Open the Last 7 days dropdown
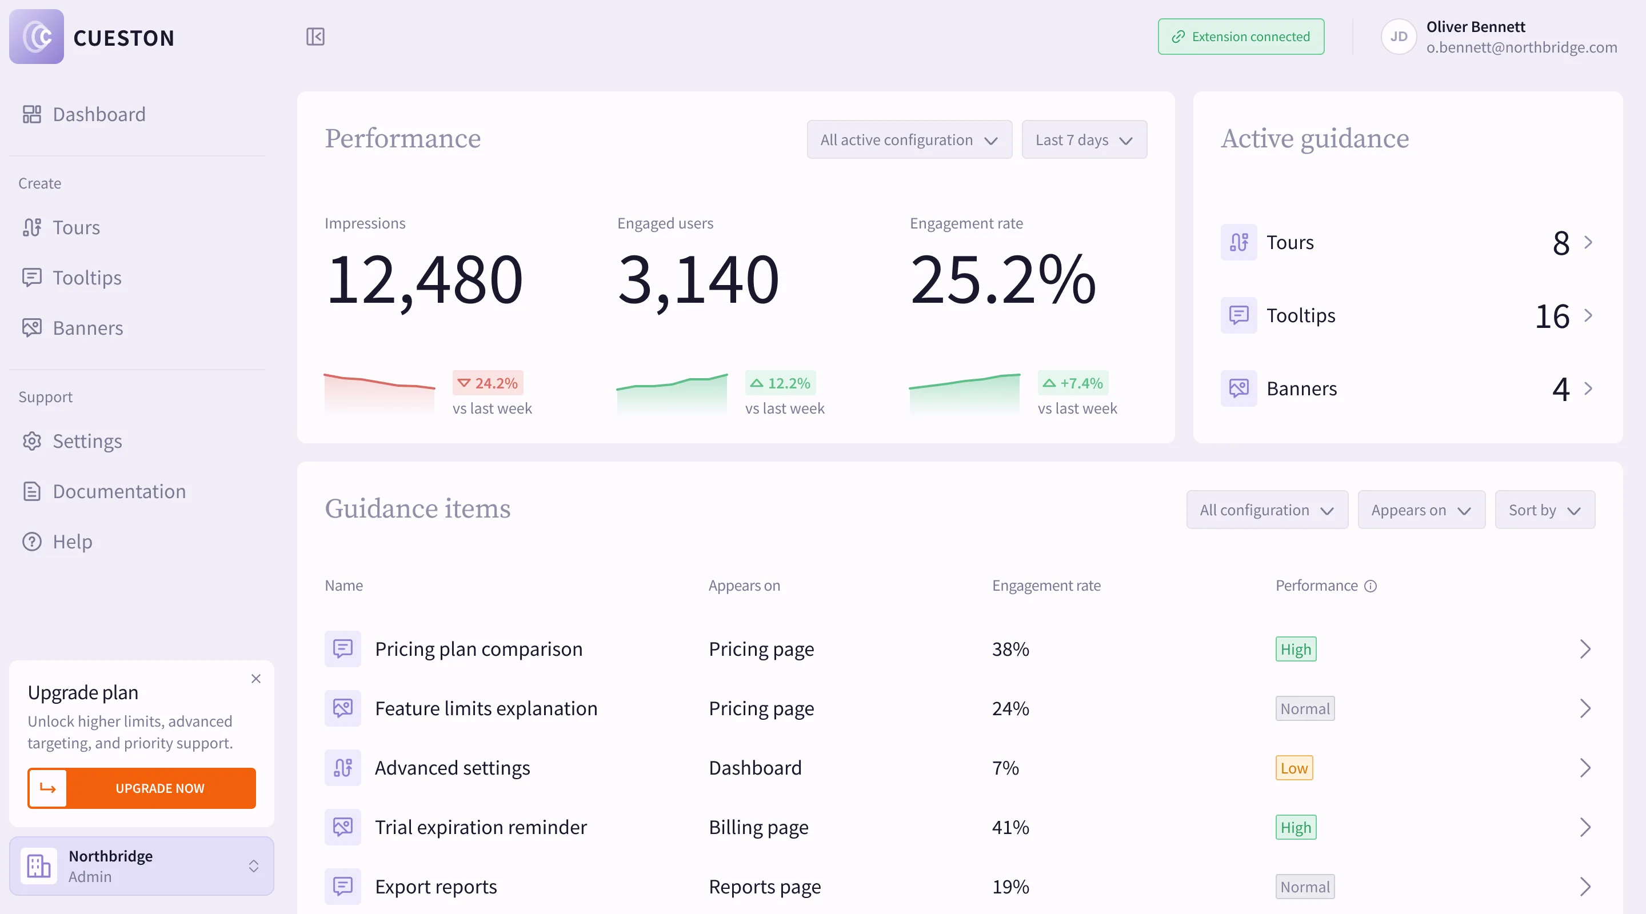1646x914 pixels. click(x=1084, y=139)
